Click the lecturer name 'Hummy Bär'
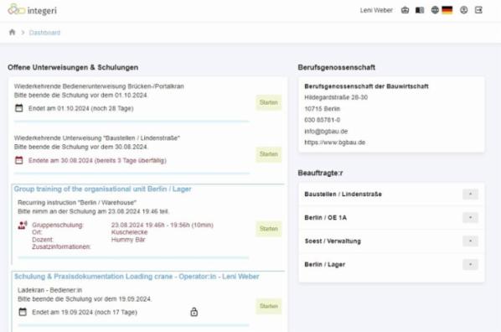This screenshot has width=501, height=332. pyautogui.click(x=128, y=240)
